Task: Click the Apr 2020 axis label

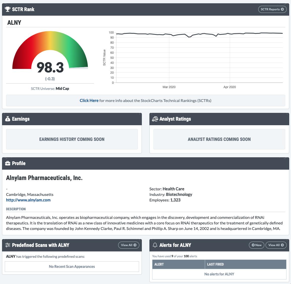Action: (230, 87)
